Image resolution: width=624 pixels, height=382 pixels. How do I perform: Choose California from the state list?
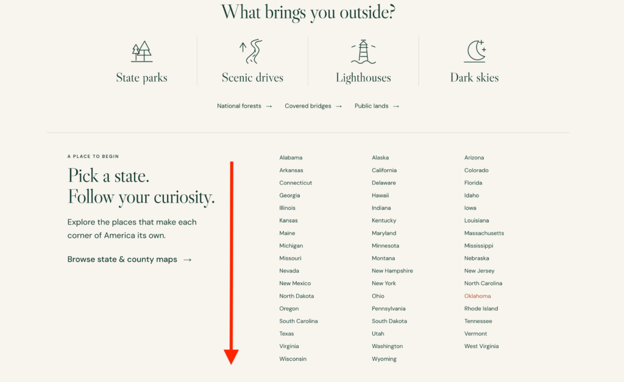point(384,170)
